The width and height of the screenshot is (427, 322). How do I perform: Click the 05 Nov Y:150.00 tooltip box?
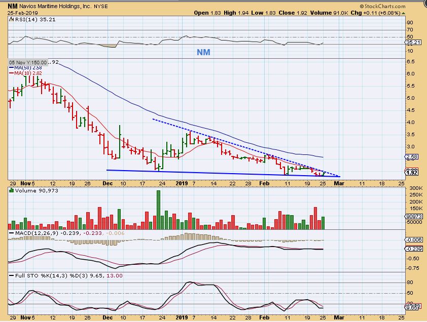(28, 62)
